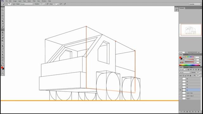Screen dimensions: 203x114
Task: Open the layer Fill arrow in the Layers panel
Action: tap(201, 75)
